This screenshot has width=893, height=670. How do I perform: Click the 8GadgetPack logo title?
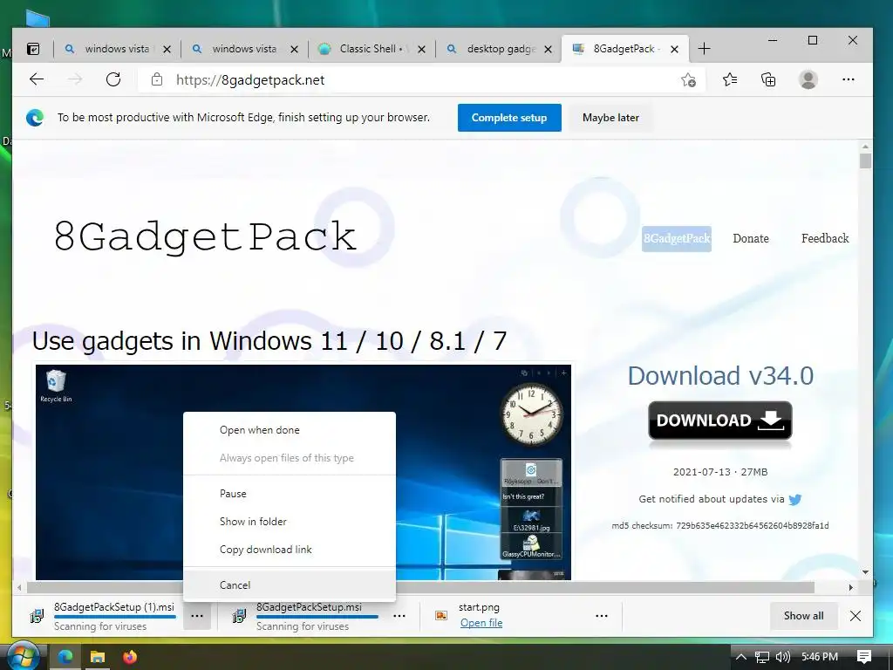(x=205, y=236)
